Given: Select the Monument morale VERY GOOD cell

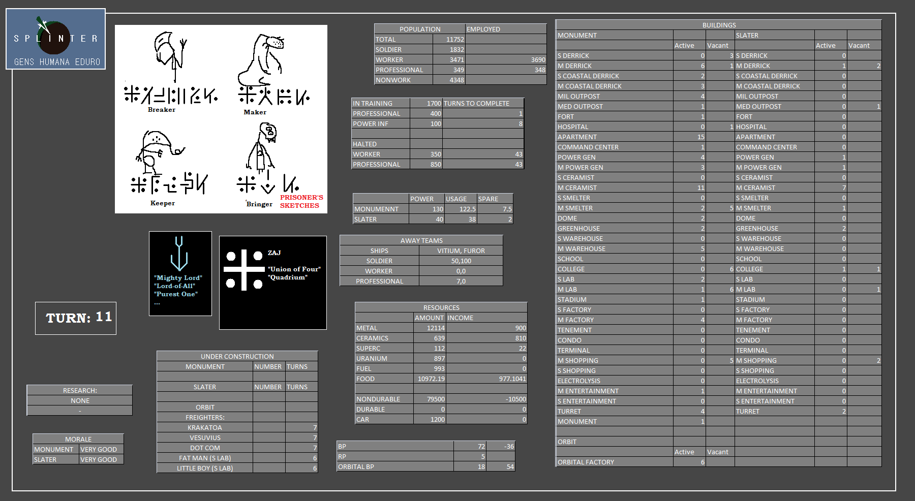Looking at the screenshot, I should (x=101, y=450).
